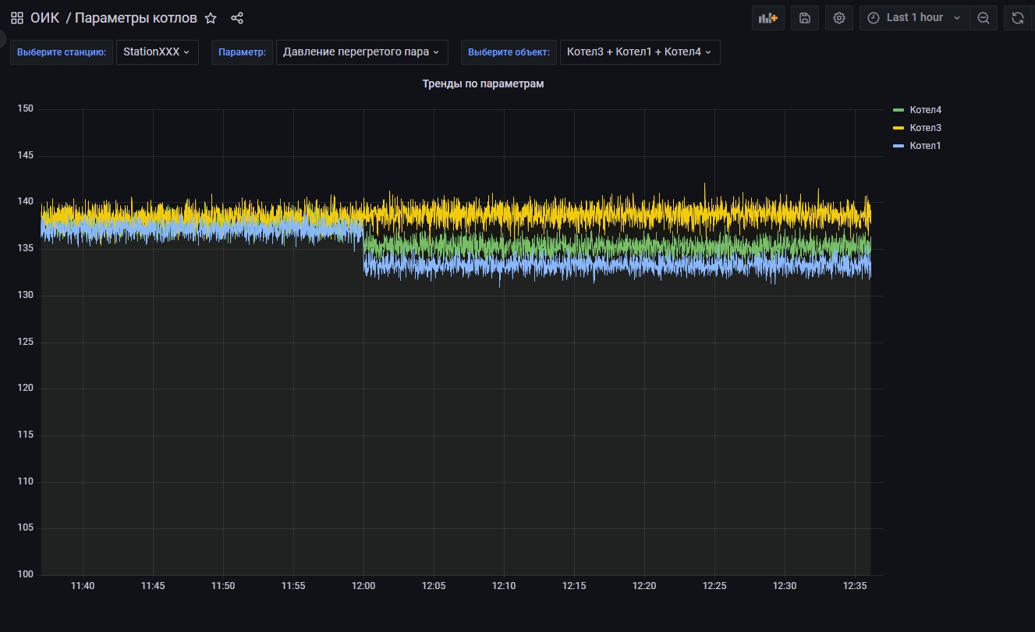The height and width of the screenshot is (632, 1035).
Task: Open Давление перегретого пара parameter dropdown
Action: tap(362, 52)
